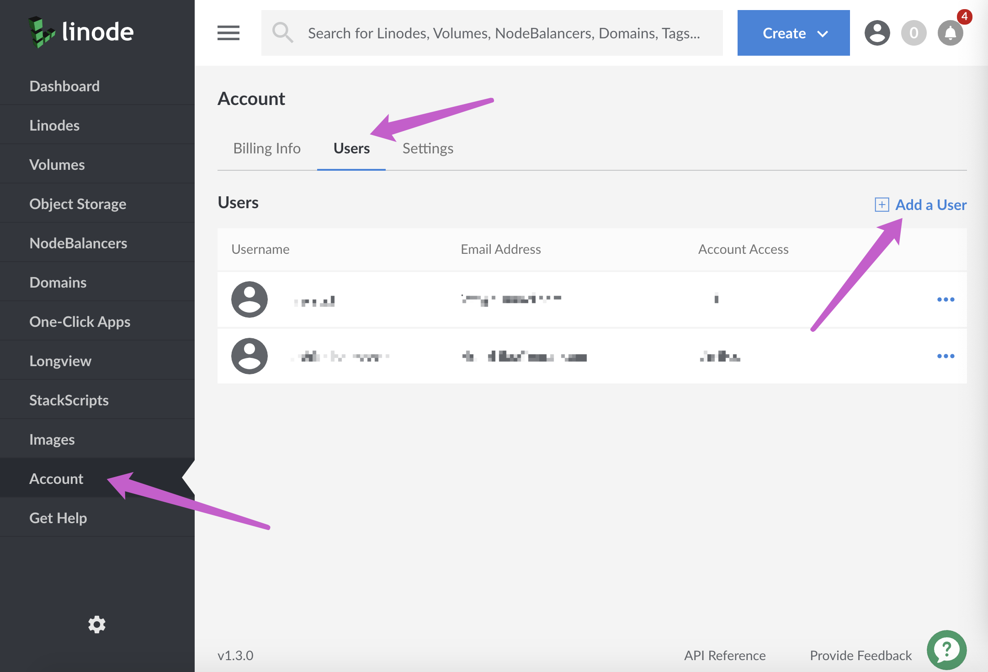Select Account in sidebar

pyautogui.click(x=97, y=478)
